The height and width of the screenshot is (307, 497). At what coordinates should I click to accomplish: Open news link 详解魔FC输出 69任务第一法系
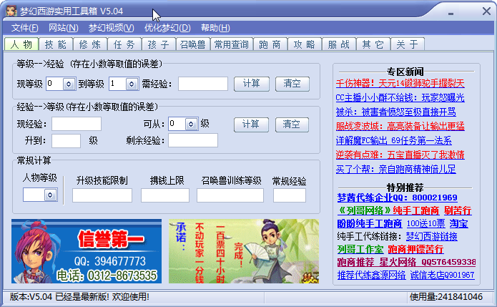tap(394, 140)
